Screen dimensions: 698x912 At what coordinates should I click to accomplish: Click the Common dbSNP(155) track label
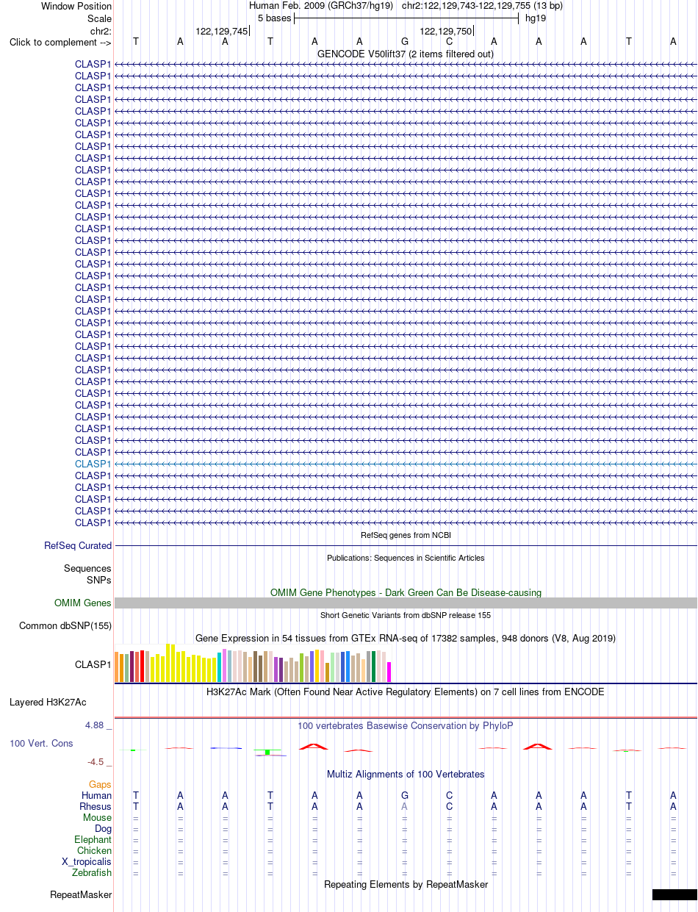[x=65, y=626]
